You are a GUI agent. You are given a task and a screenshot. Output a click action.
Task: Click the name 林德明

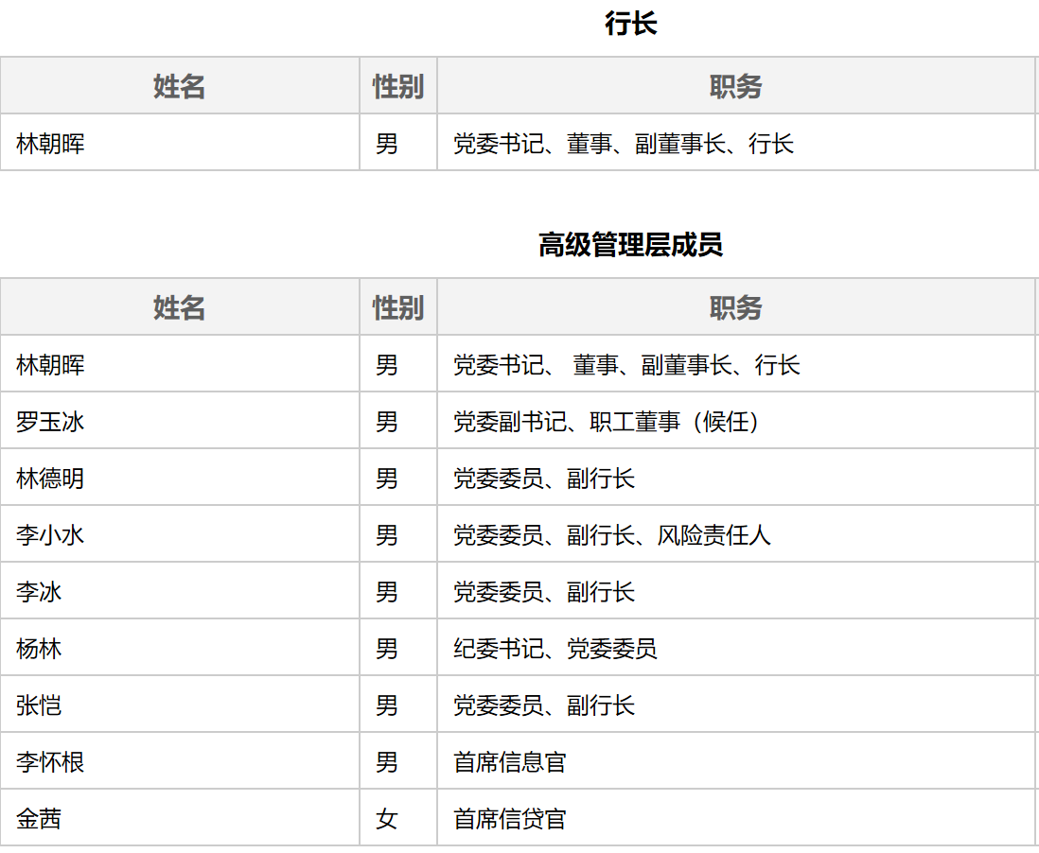coord(50,479)
